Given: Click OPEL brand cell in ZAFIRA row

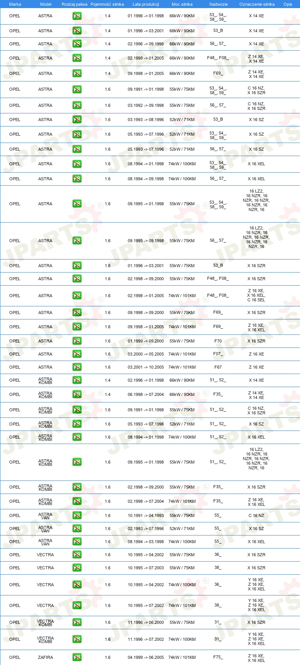Looking at the screenshot, I should (x=15, y=658).
